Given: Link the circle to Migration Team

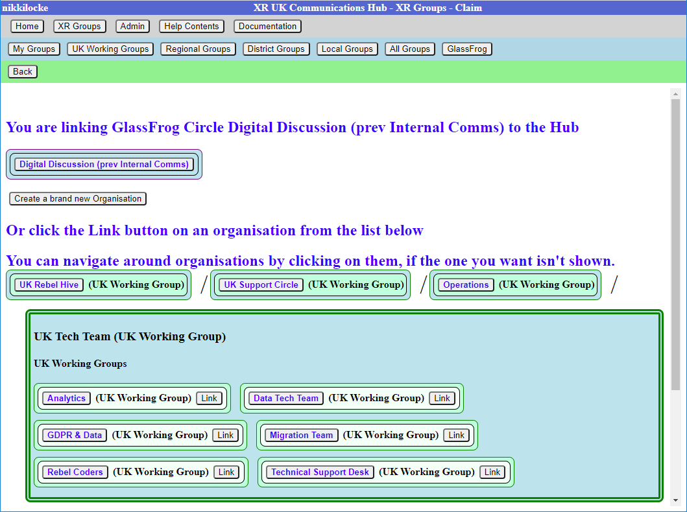Looking at the screenshot, I should [456, 435].
